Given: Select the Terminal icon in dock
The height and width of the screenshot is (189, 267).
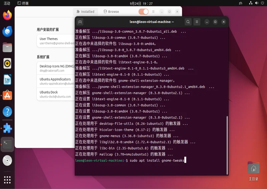Looking at the screenshot, I should pos(7,144).
